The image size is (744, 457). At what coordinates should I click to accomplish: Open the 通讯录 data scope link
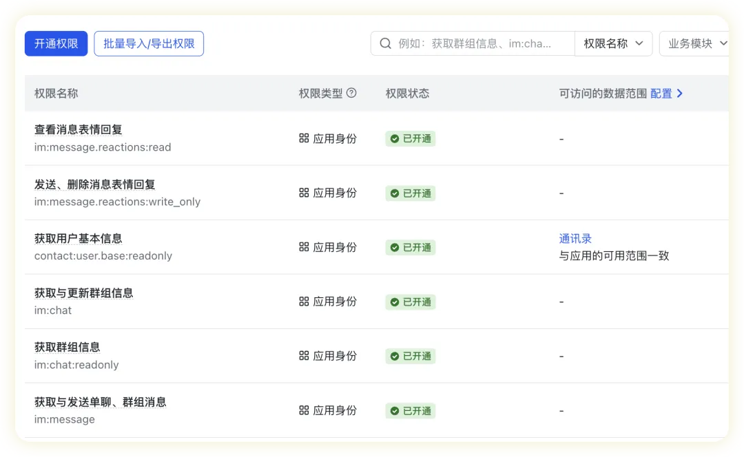575,239
